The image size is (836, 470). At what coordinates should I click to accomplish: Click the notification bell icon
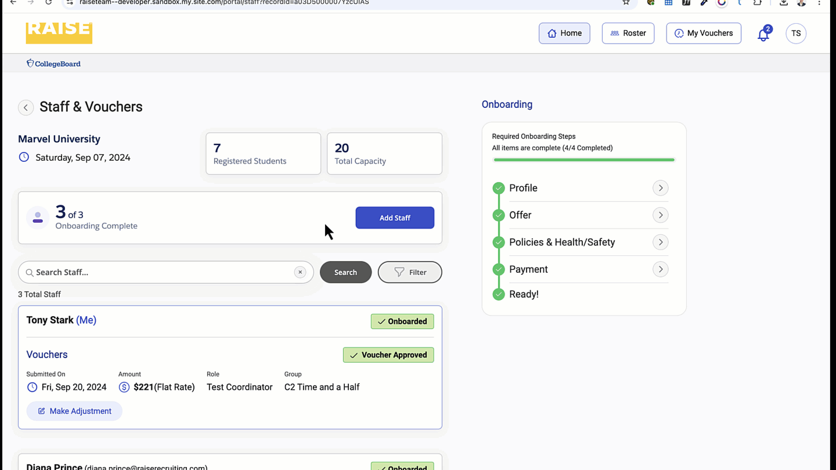pos(763,34)
